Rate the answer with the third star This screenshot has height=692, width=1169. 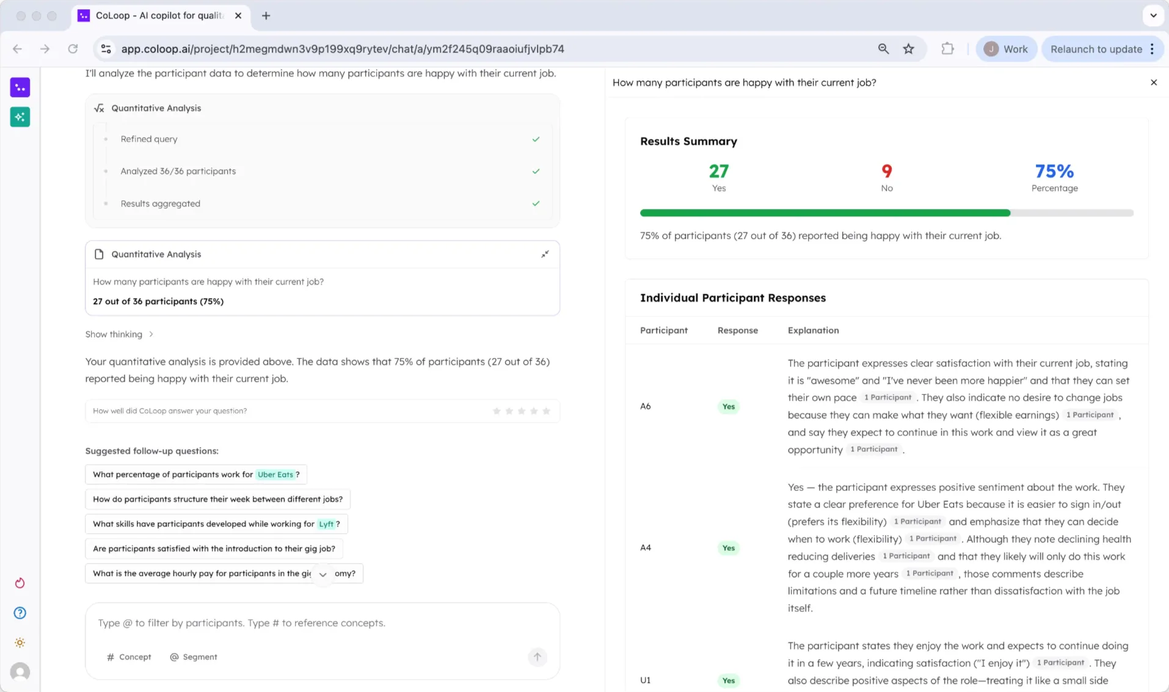[x=522, y=411]
